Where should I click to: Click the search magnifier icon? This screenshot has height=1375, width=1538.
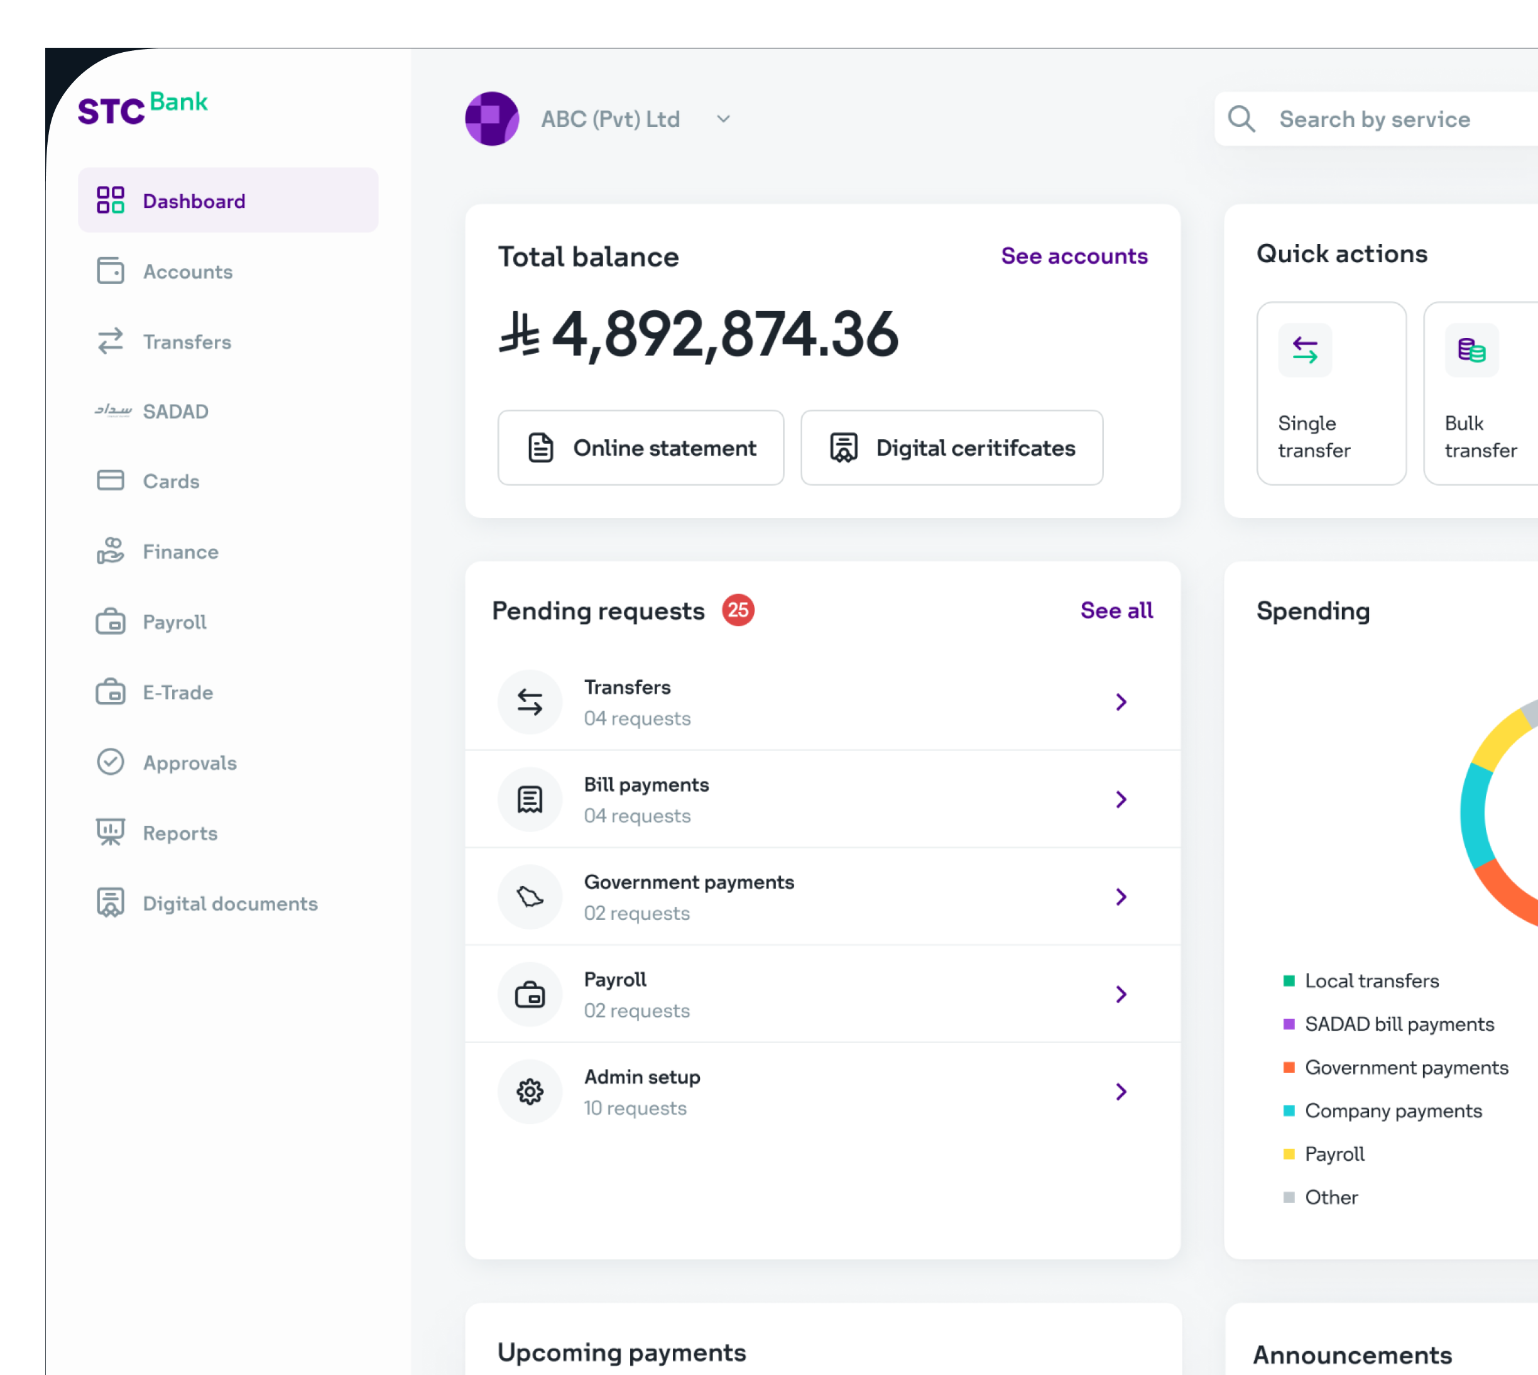tap(1241, 119)
